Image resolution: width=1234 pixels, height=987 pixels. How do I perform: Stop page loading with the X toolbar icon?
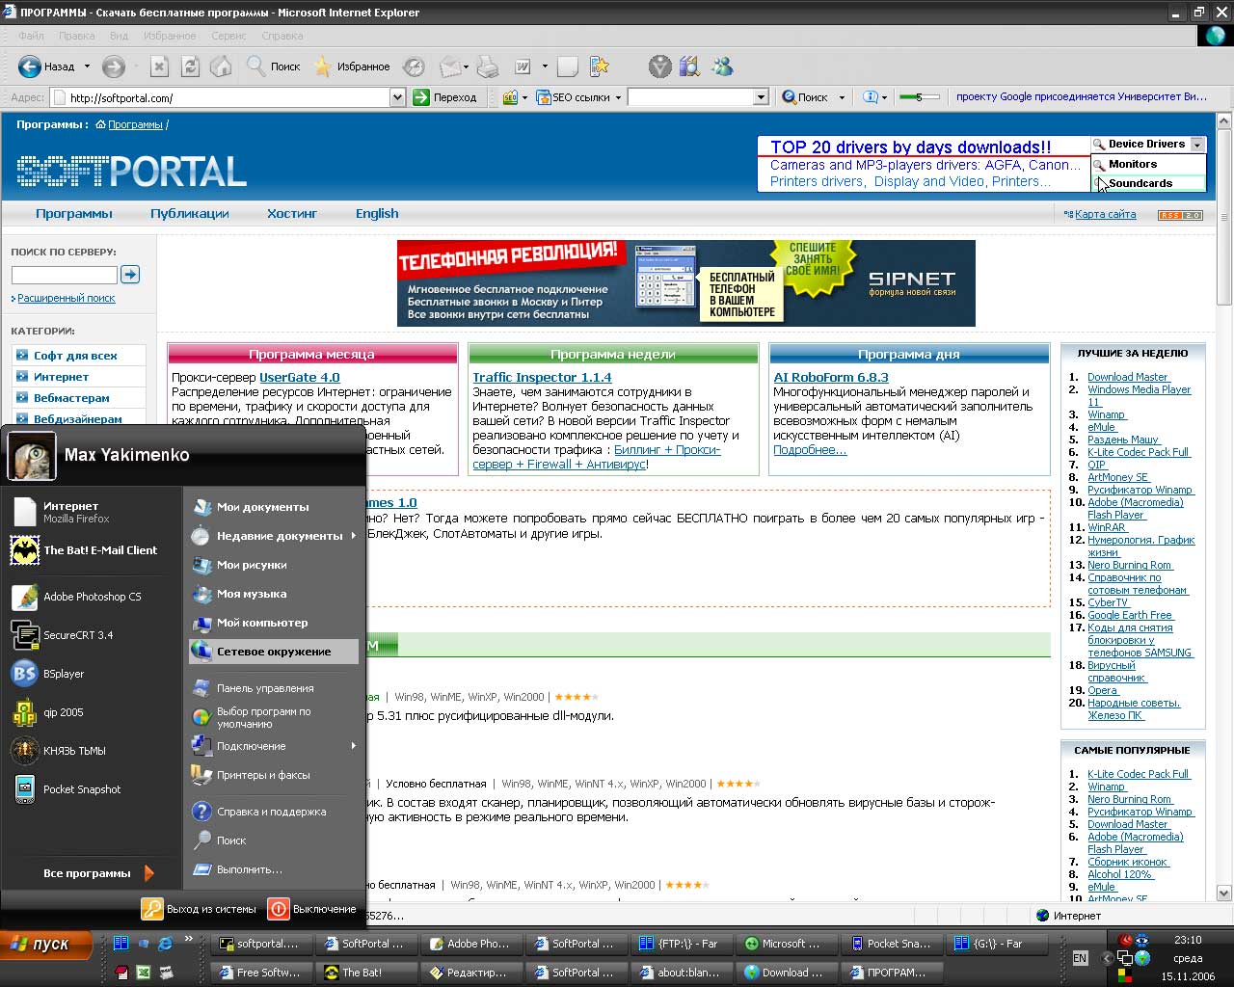pos(160,67)
